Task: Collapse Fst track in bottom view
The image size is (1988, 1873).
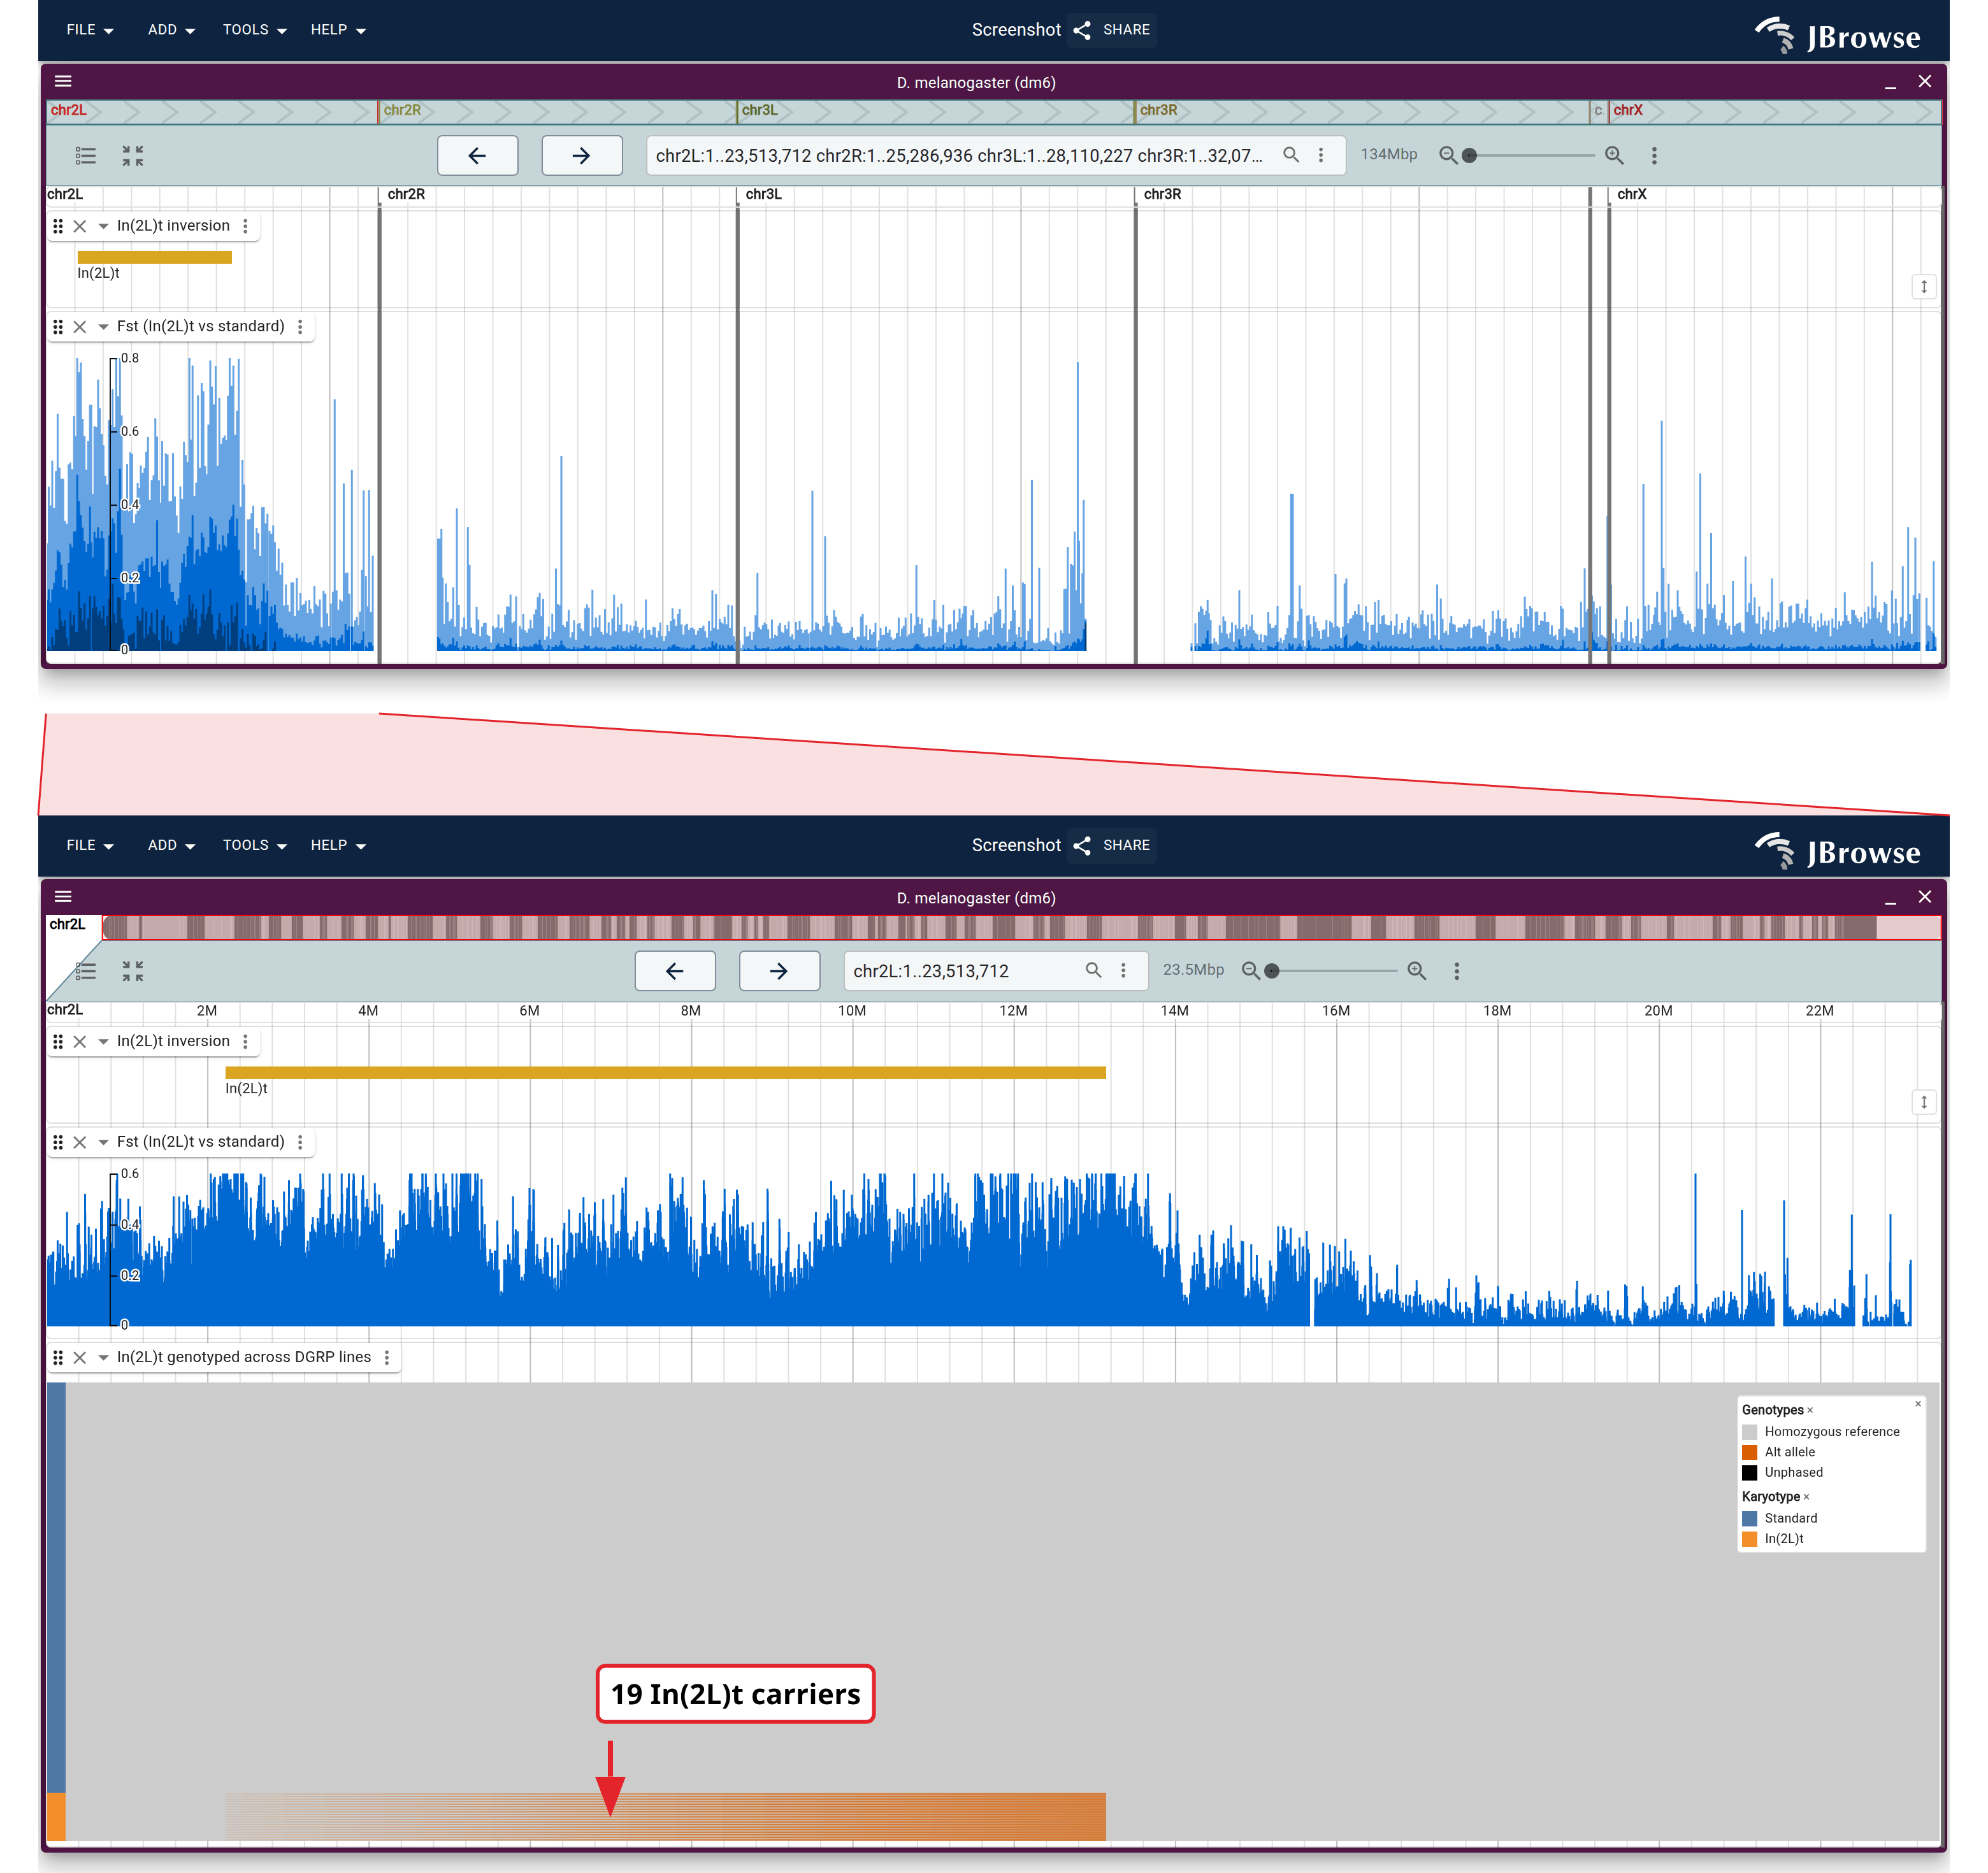Action: (103, 1142)
